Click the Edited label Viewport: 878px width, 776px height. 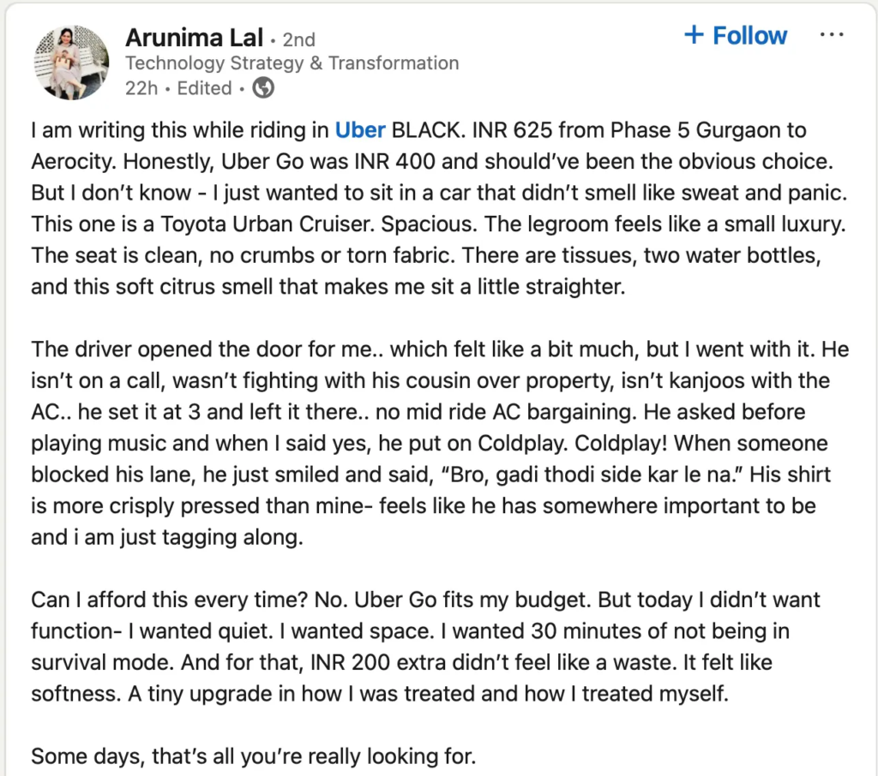pos(204,88)
